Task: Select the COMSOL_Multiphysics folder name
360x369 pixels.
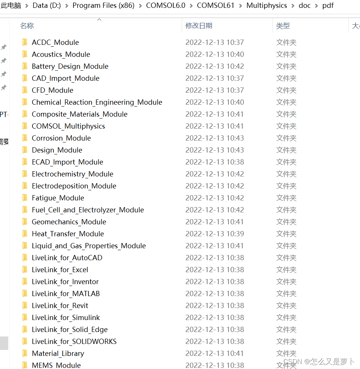Action: 68,126
